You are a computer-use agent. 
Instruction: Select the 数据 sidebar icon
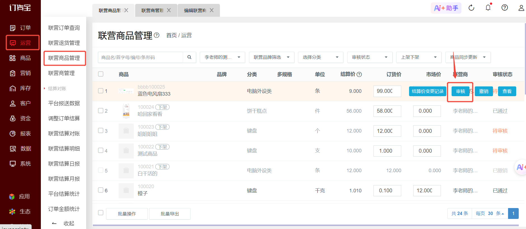(13, 149)
